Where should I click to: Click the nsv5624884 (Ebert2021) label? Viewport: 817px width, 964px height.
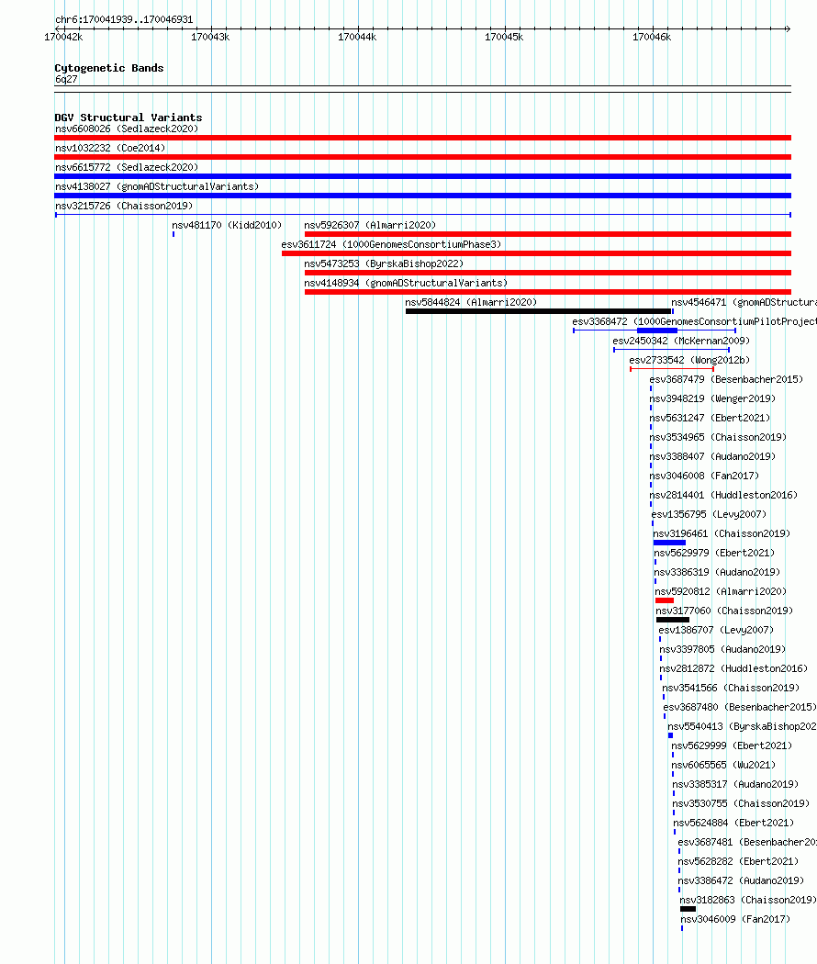tap(733, 823)
